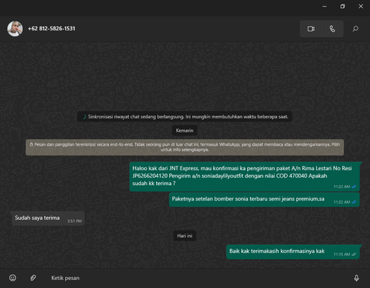Restore down the WhatsApp window
370x288 pixels.
(343, 7)
